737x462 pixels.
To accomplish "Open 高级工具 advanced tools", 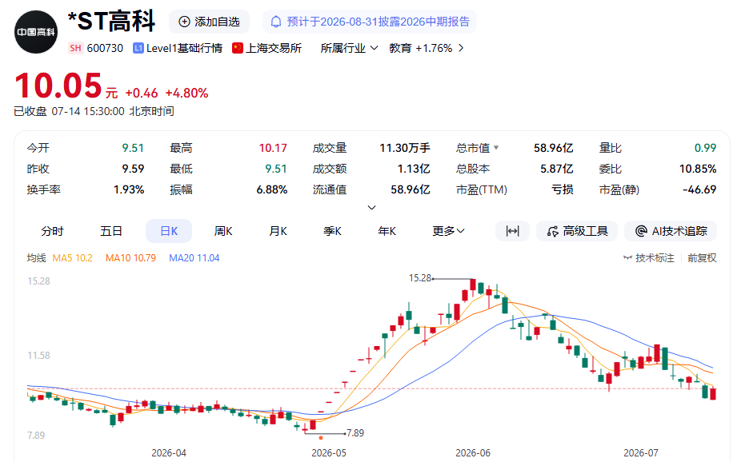I will tap(577, 231).
